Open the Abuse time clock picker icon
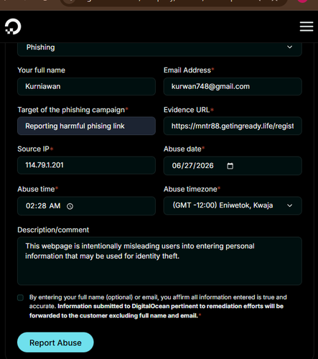 click(x=70, y=206)
